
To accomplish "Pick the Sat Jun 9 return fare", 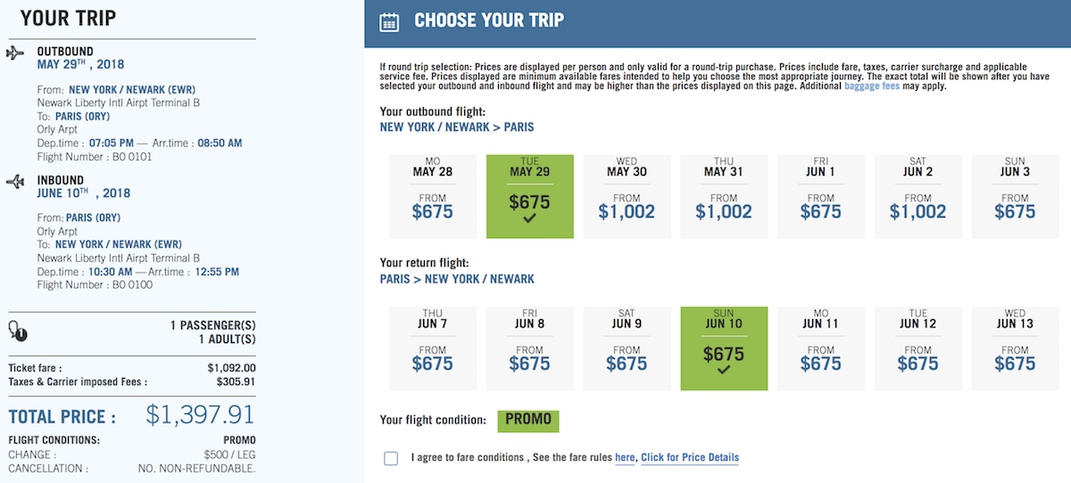I will pos(627,349).
